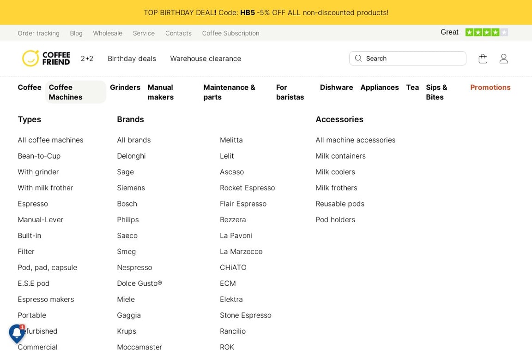
Task: Open the Manual makers menu category
Action: 161,92
